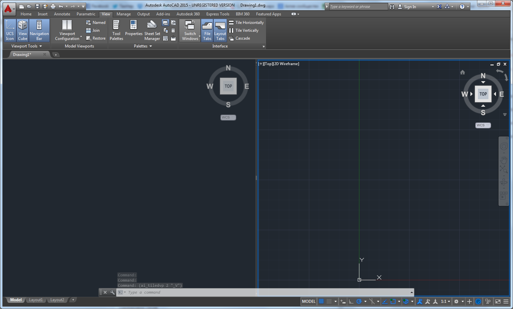Click the Open file icon in quick access toolbar

pos(29,7)
